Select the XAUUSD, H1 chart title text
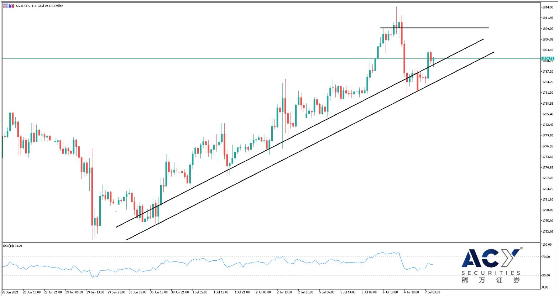Image resolution: width=559 pixels, height=297 pixels. [x=39, y=6]
